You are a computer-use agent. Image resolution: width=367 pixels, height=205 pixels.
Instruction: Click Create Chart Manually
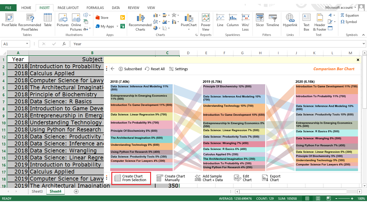(171, 178)
